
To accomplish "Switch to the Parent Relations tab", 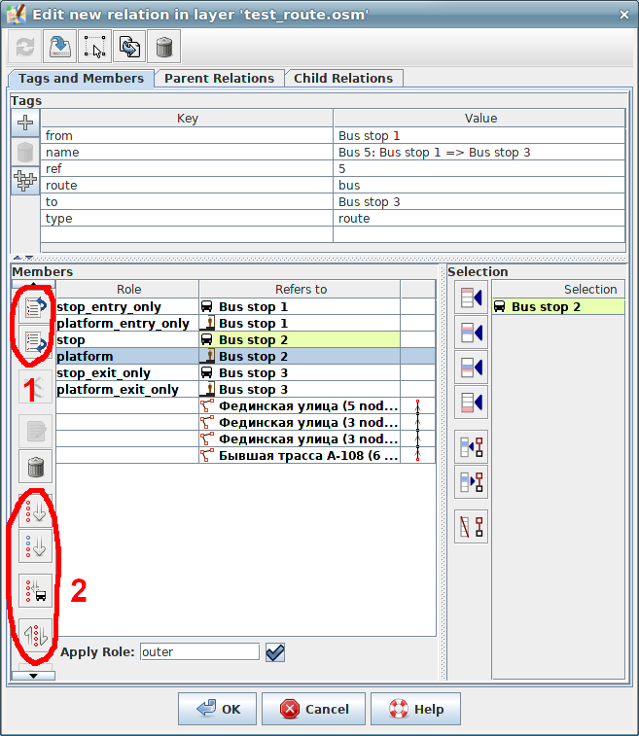I will tap(219, 79).
